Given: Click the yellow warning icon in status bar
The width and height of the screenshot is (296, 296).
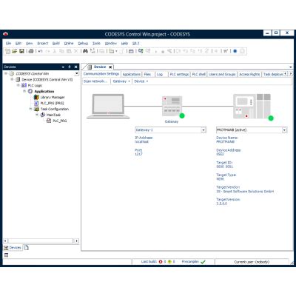Looking at the screenshot, I should click(x=169, y=262).
